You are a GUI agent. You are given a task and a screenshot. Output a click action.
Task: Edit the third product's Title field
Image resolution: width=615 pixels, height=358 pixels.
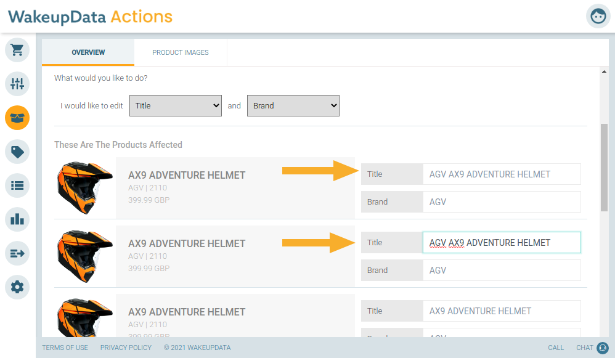502,311
